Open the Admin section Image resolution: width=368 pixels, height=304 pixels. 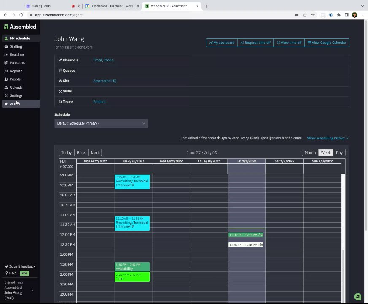[21, 104]
